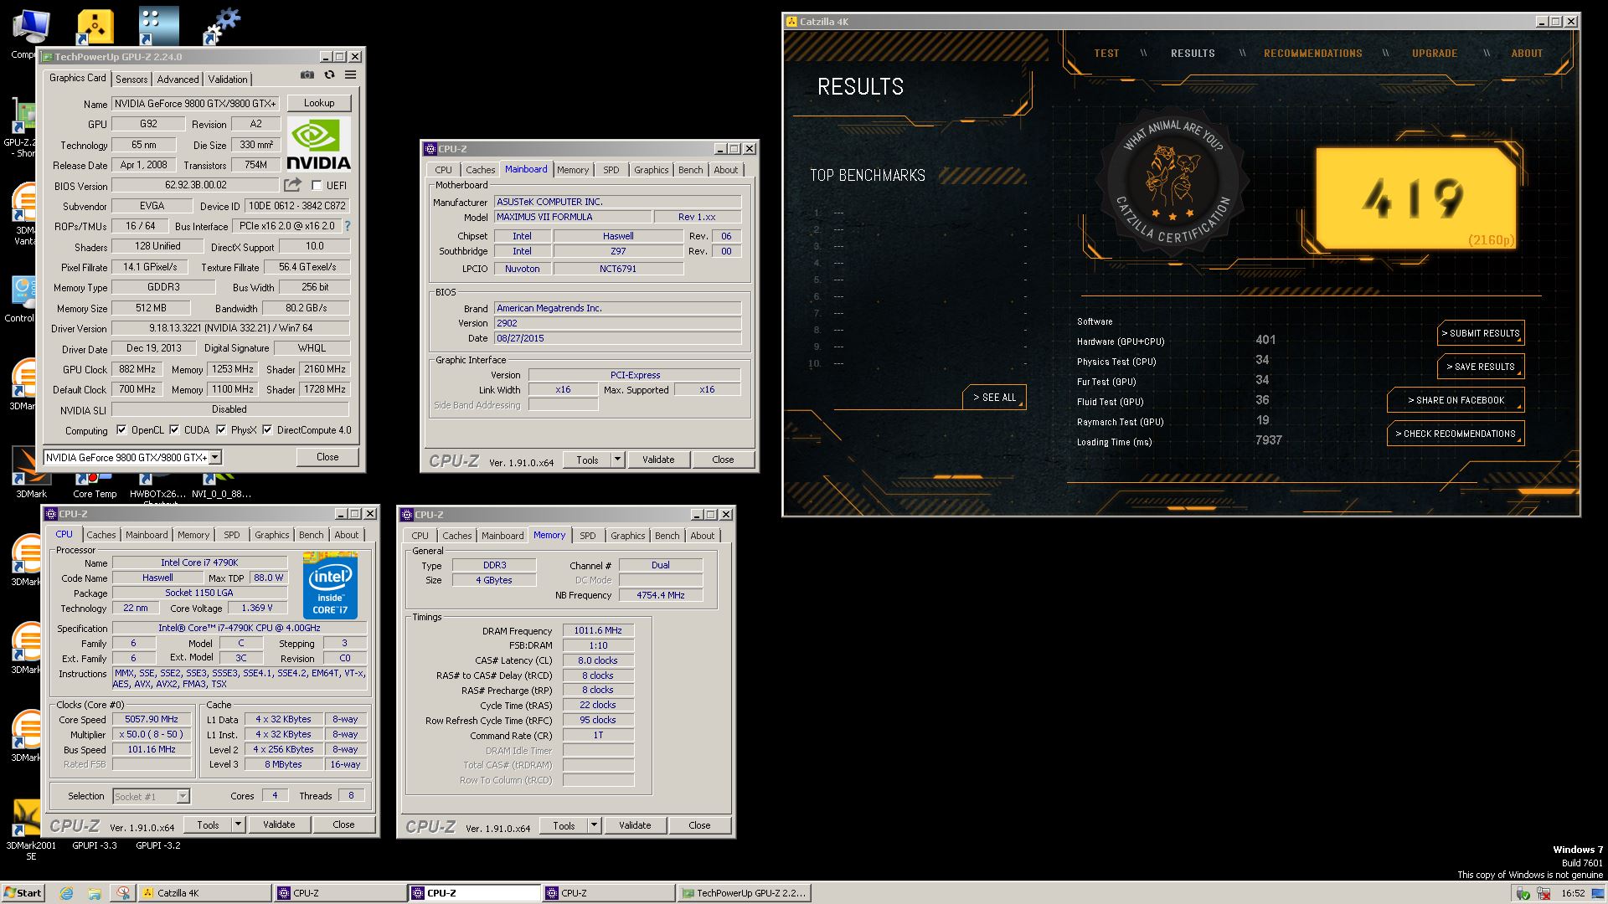Click the NVIDIA logo in GPU-Z
This screenshot has width=1608, height=904.
[318, 144]
